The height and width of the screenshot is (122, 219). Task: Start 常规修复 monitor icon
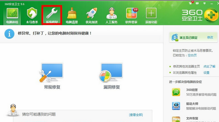point(51,72)
